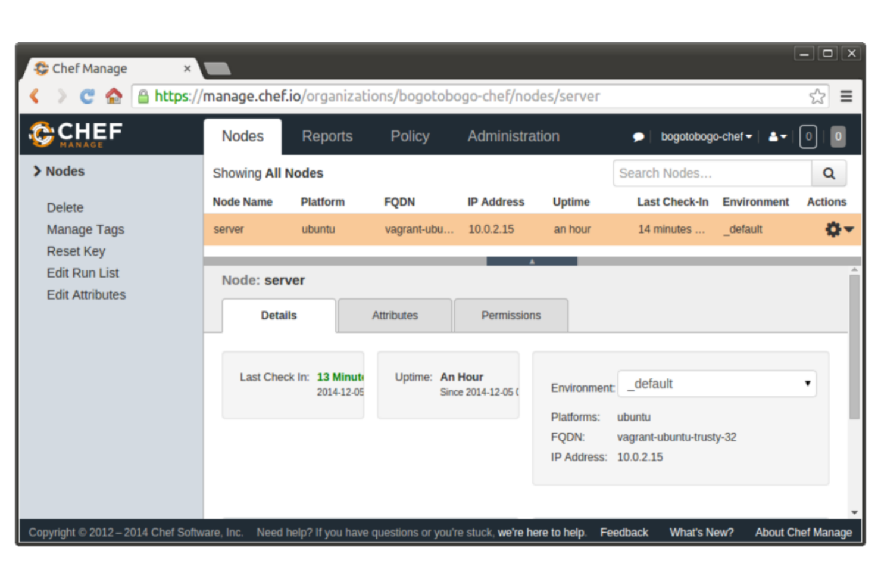Open the user account person icon menu
The image size is (881, 588).
[774, 136]
